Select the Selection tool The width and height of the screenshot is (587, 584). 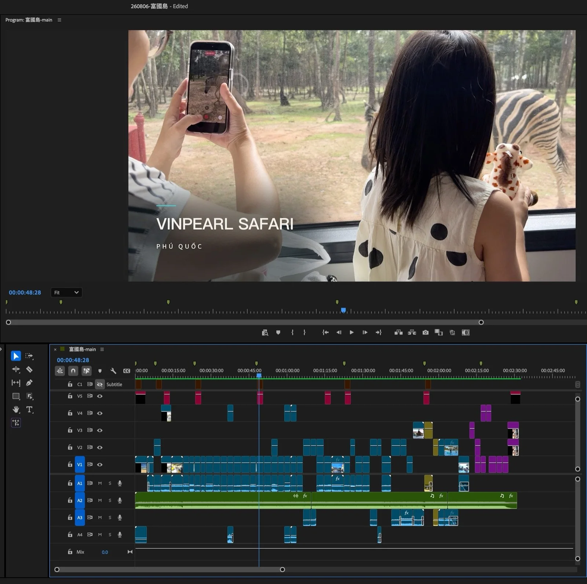click(x=16, y=356)
